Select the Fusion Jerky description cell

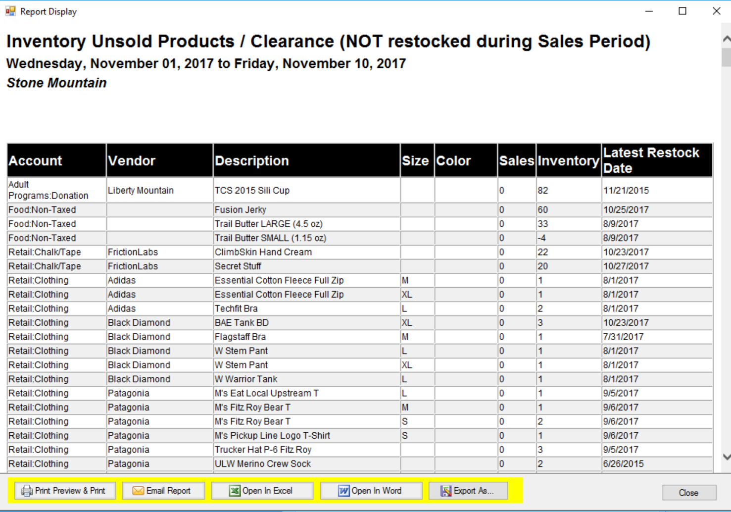point(306,209)
